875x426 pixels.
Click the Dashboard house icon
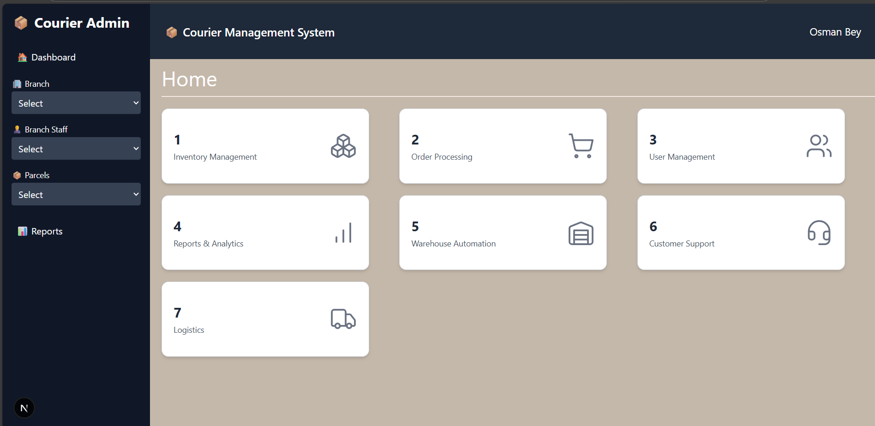(22, 57)
